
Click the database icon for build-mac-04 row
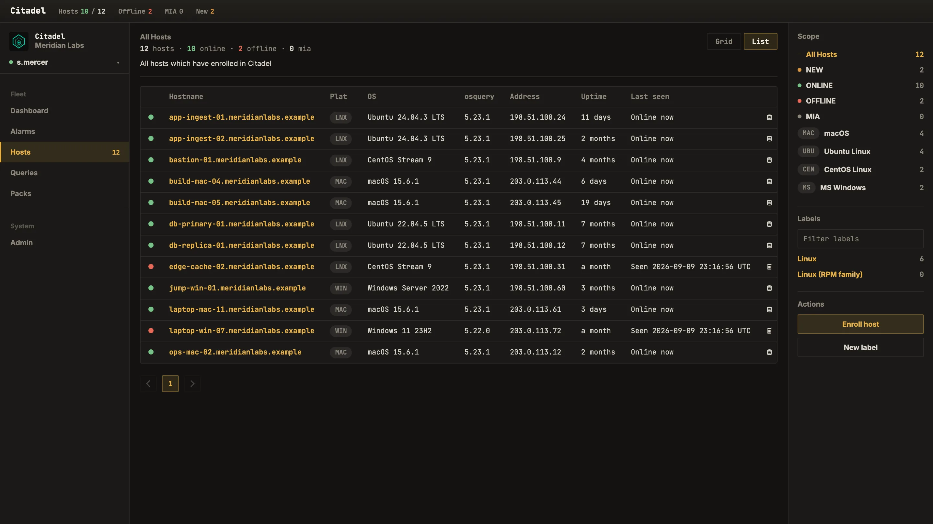coord(769,181)
